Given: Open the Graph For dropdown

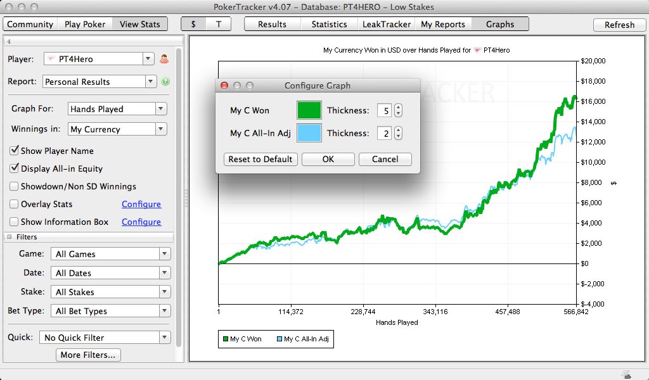Looking at the screenshot, I should pyautogui.click(x=117, y=109).
